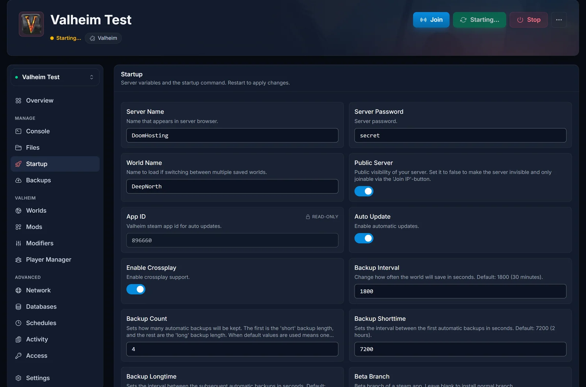Open the three-dot more options menu
The height and width of the screenshot is (387, 586).
point(559,20)
